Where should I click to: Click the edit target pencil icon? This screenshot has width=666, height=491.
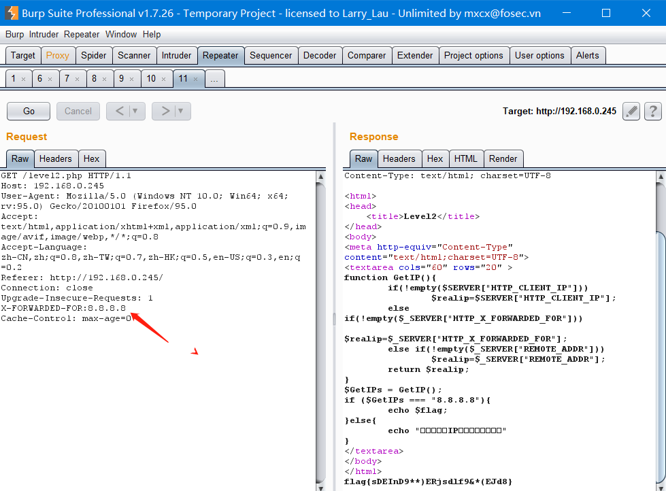click(631, 112)
